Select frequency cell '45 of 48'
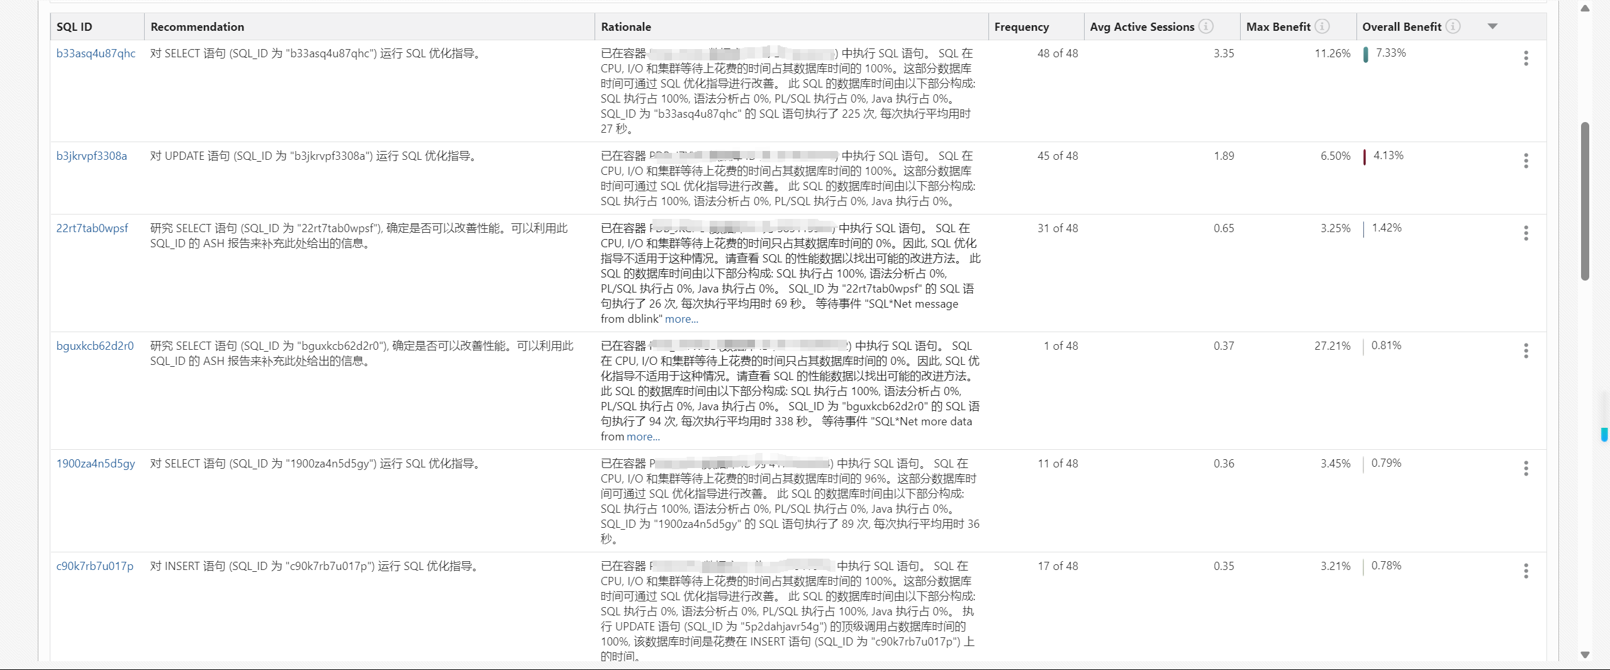 [x=1058, y=156]
